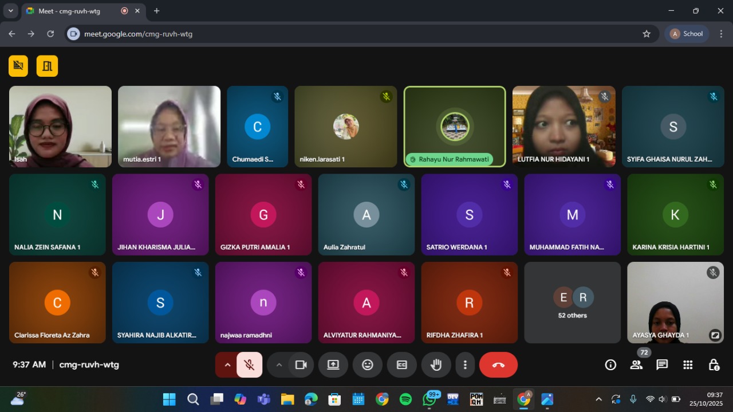
Task: Open the More options three-dot menu
Action: tap(466, 365)
